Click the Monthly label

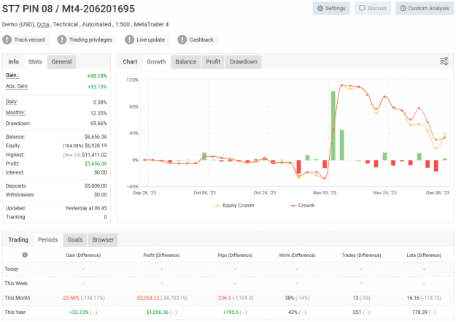(15, 112)
